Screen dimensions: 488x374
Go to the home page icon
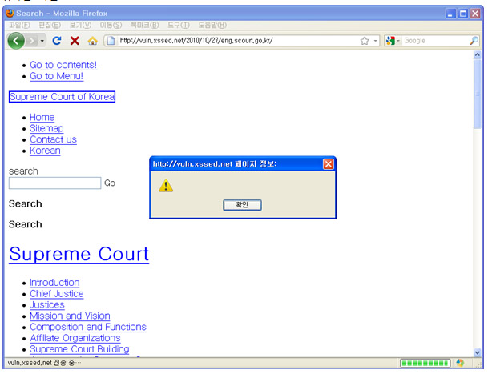click(x=92, y=41)
